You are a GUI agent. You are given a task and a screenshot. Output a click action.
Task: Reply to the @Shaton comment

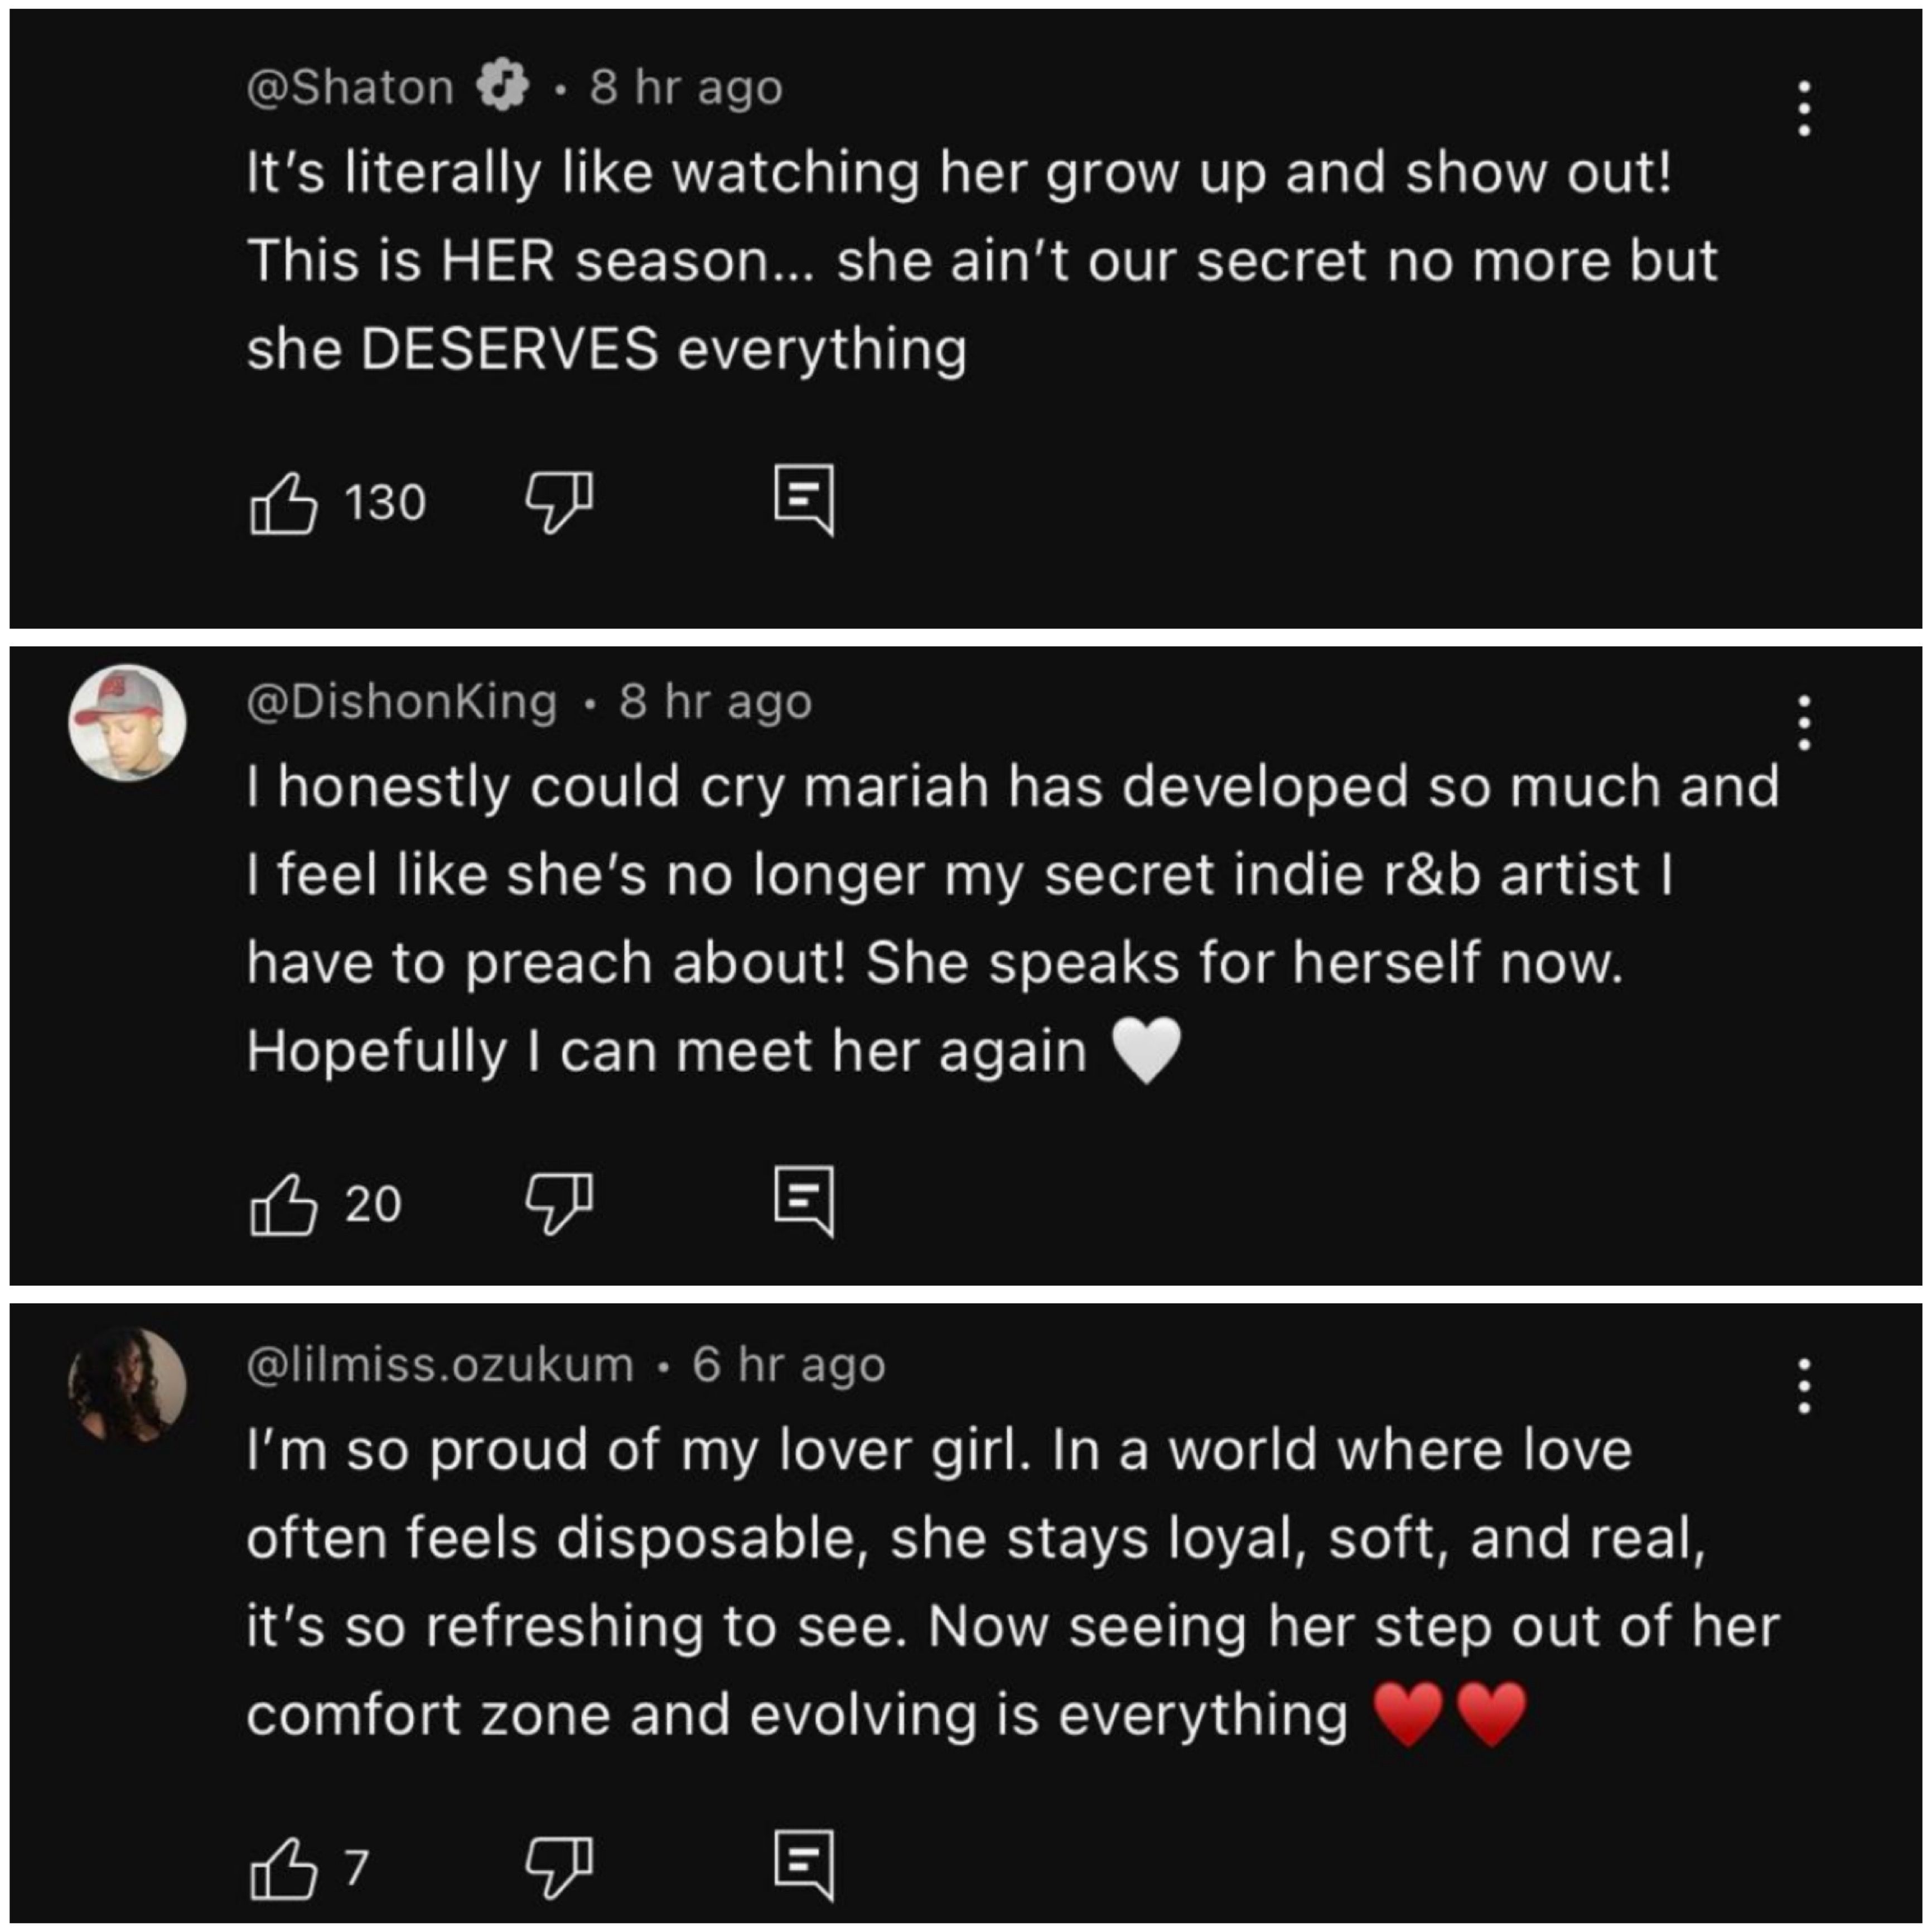(x=804, y=499)
